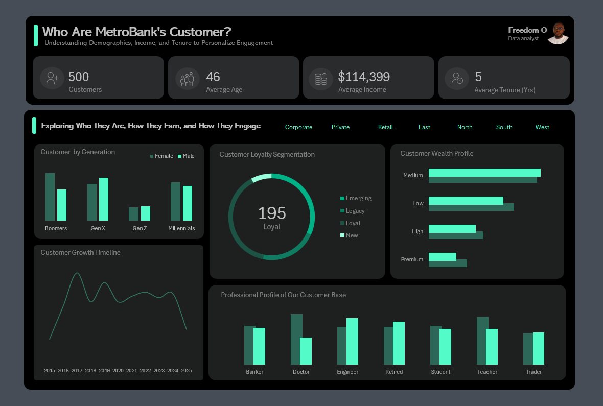Select the Doctor tall dark bar
The height and width of the screenshot is (406, 603).
[x=296, y=339]
